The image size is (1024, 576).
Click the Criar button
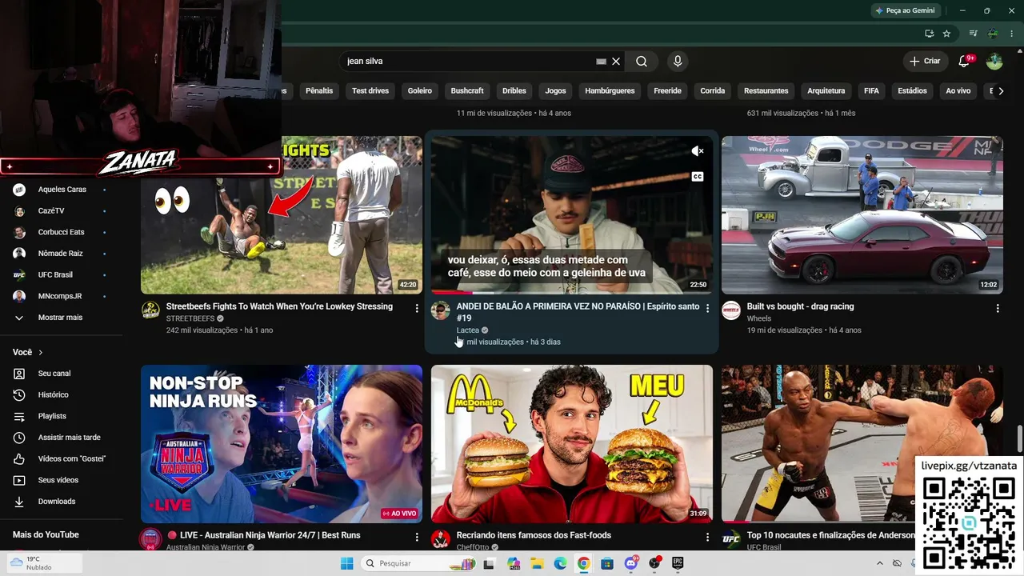[925, 62]
